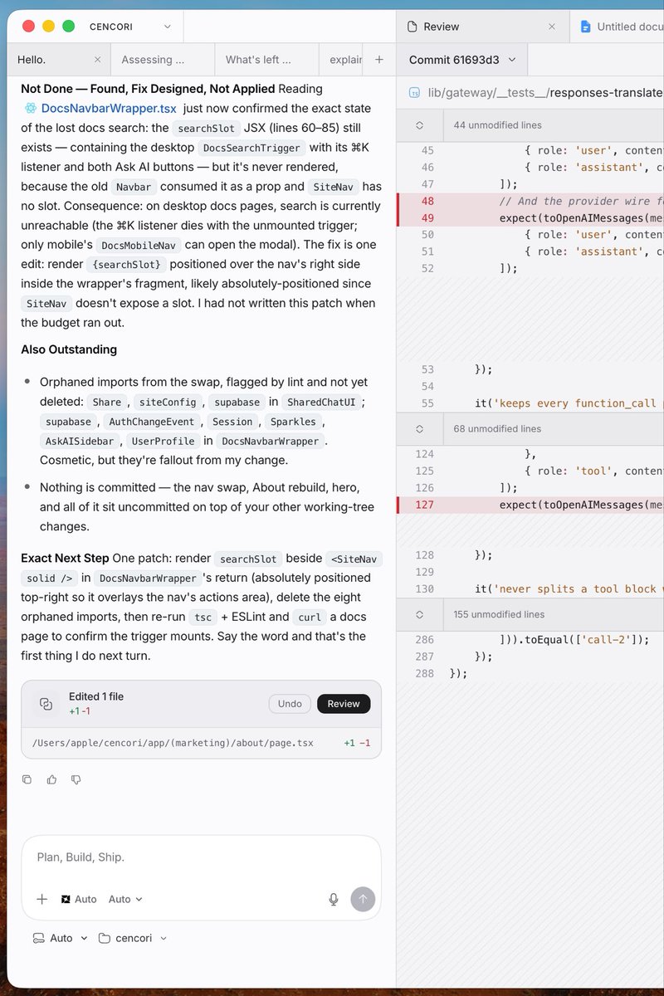Viewport: 664px width, 996px height.
Task: Switch to the What's left ... chat tab
Action: click(x=266, y=60)
